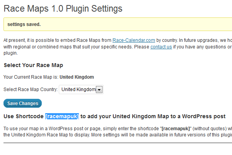The image size is (232, 155).
Task: Click the 'At present, it is possible' paragraph
Action: coord(118,47)
